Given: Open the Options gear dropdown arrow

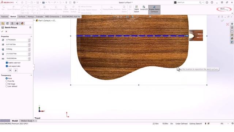Looking at the screenshot, I should [x=77, y=3].
